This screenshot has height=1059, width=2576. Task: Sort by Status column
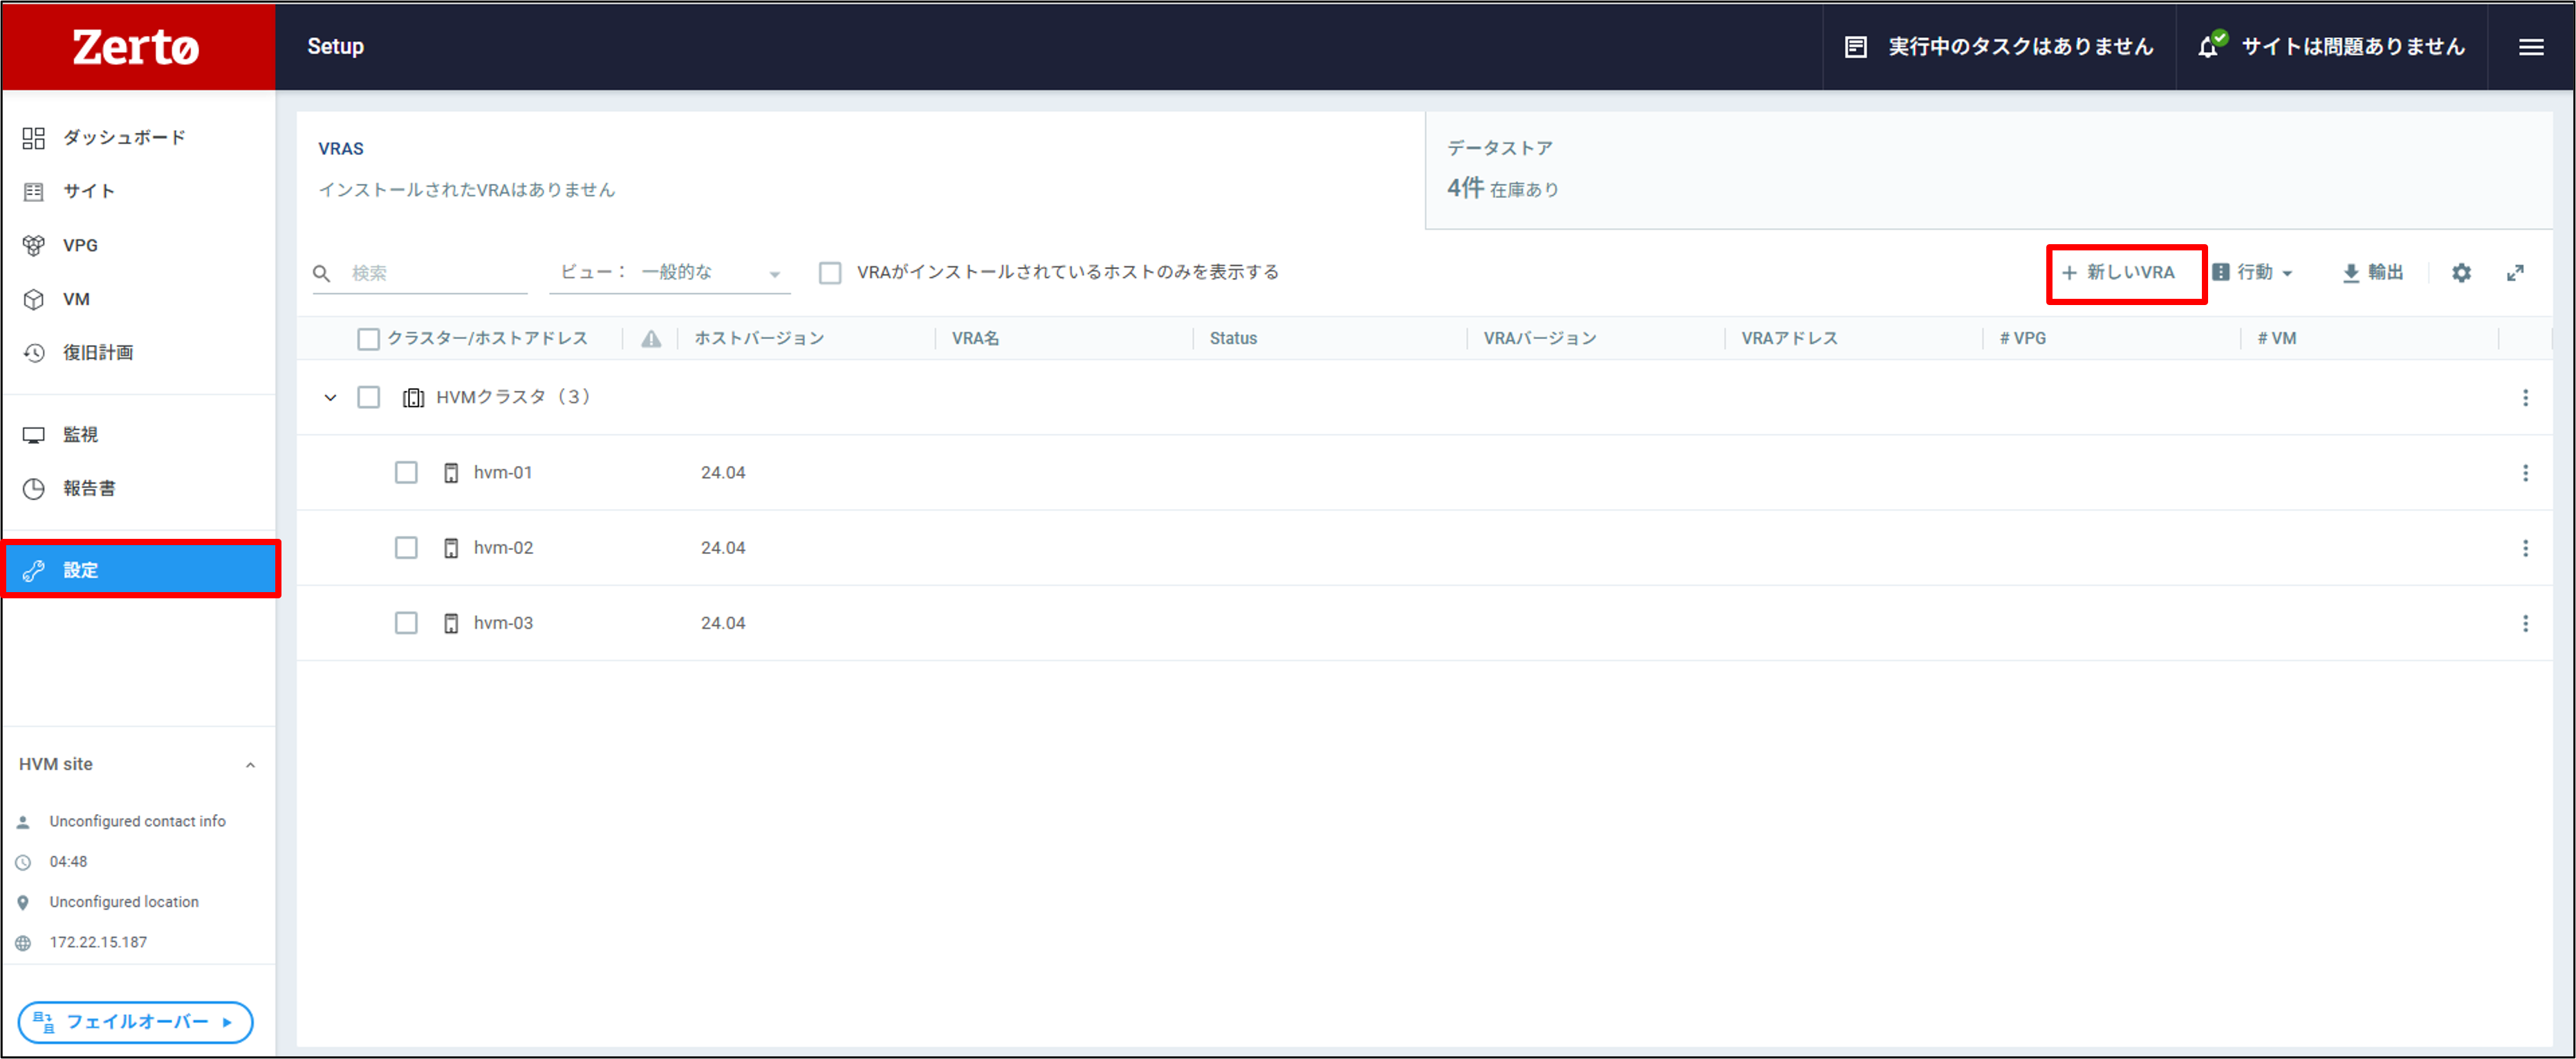(1233, 339)
